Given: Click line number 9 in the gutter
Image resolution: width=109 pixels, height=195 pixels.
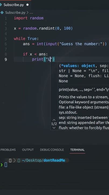Looking at the screenshot, I should 6,59.
